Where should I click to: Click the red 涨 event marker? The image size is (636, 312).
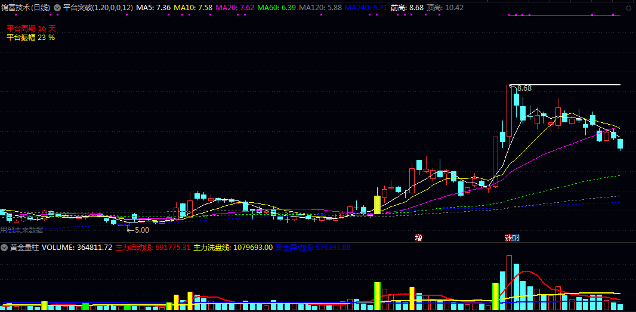(x=508, y=238)
